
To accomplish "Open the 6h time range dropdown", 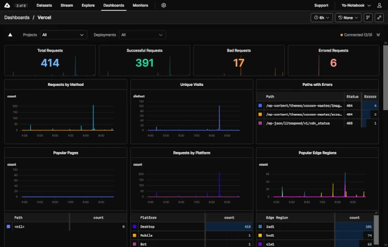I will [321, 18].
